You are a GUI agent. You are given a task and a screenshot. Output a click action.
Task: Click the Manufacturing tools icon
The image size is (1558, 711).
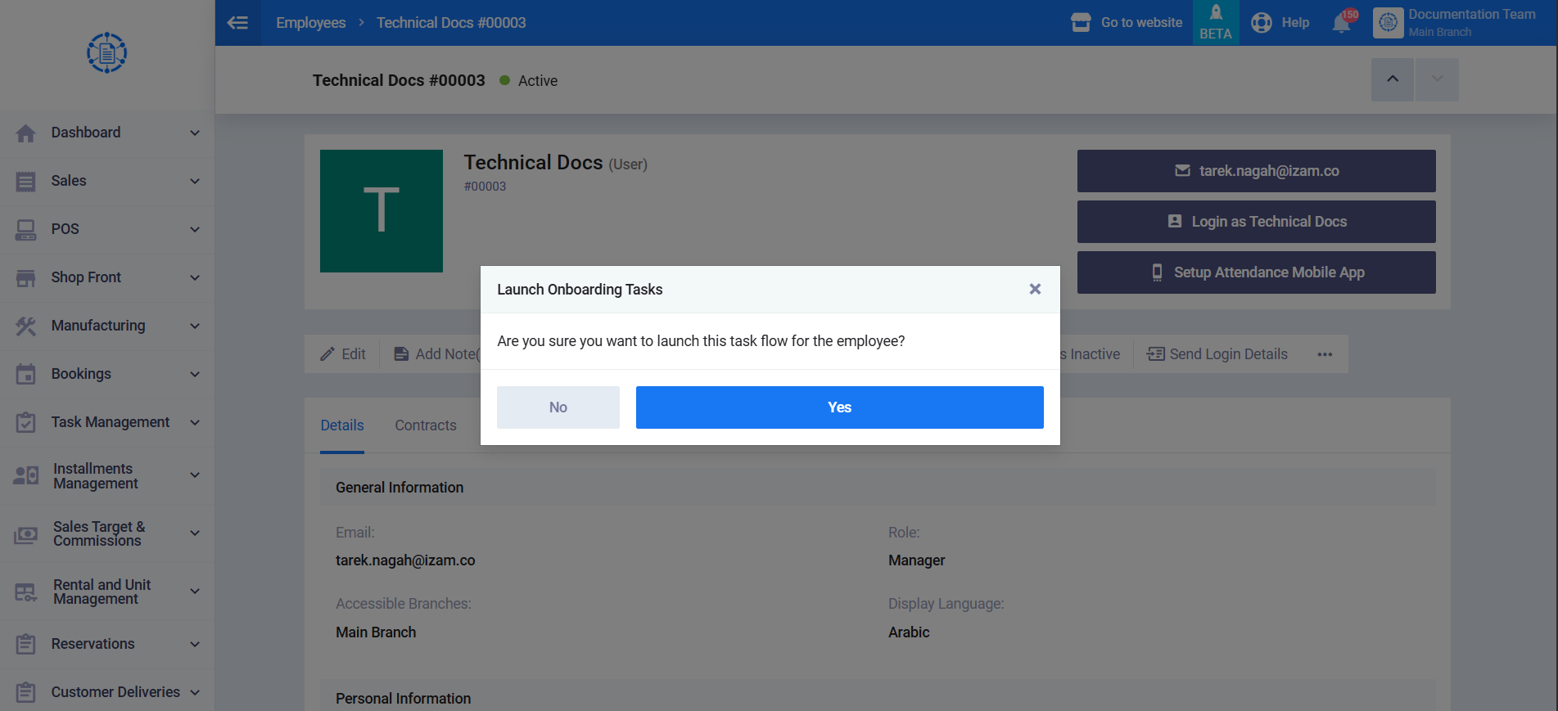coord(25,326)
